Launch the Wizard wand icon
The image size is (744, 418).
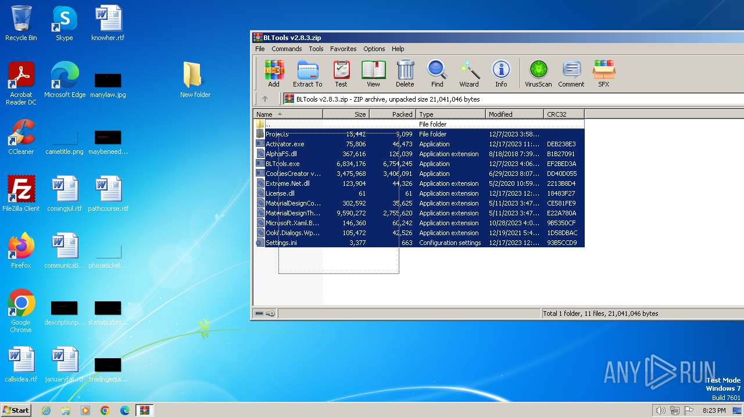469,74
